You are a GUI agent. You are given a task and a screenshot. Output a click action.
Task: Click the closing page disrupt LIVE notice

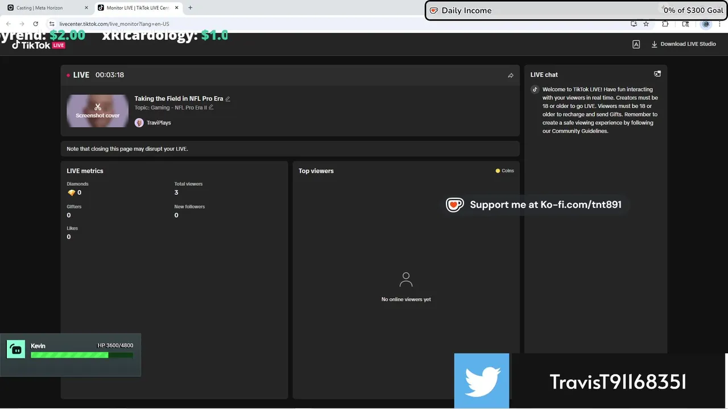pyautogui.click(x=127, y=149)
